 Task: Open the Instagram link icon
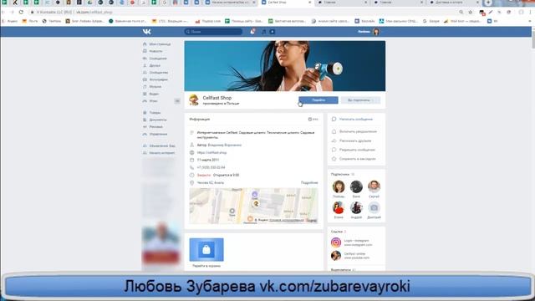(336, 242)
